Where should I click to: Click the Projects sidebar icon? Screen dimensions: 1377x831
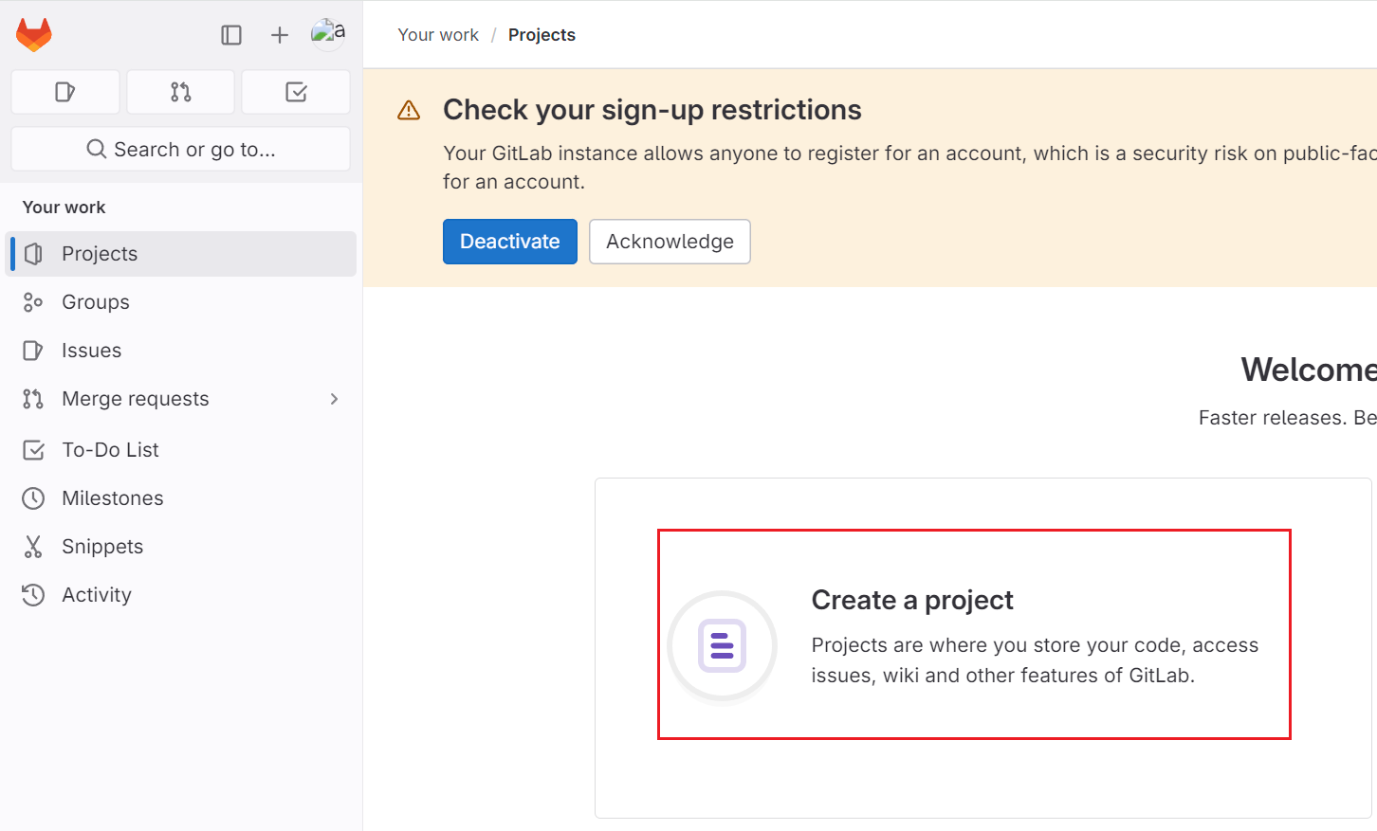click(33, 254)
